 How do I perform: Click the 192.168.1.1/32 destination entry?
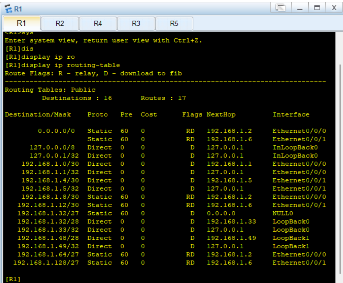tap(50, 172)
